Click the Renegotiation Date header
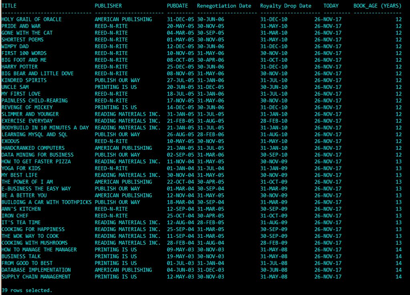Image resolution: width=410 pixels, height=295 pixels. pos(223,6)
